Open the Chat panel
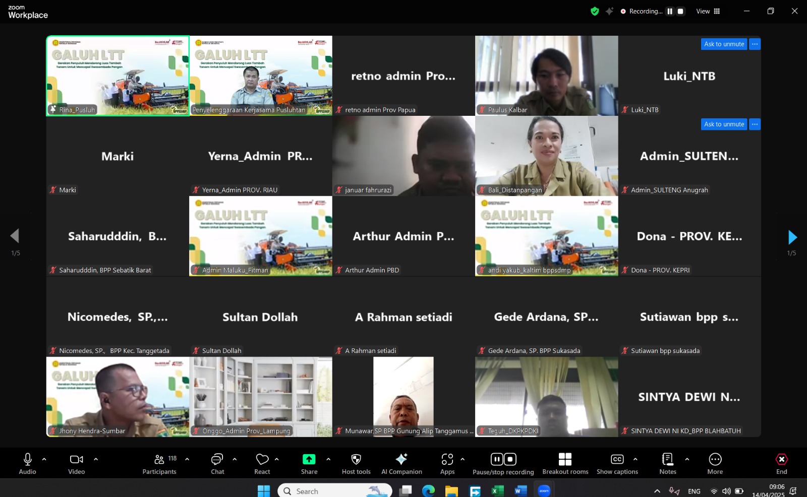This screenshot has height=497, width=807. point(217,463)
